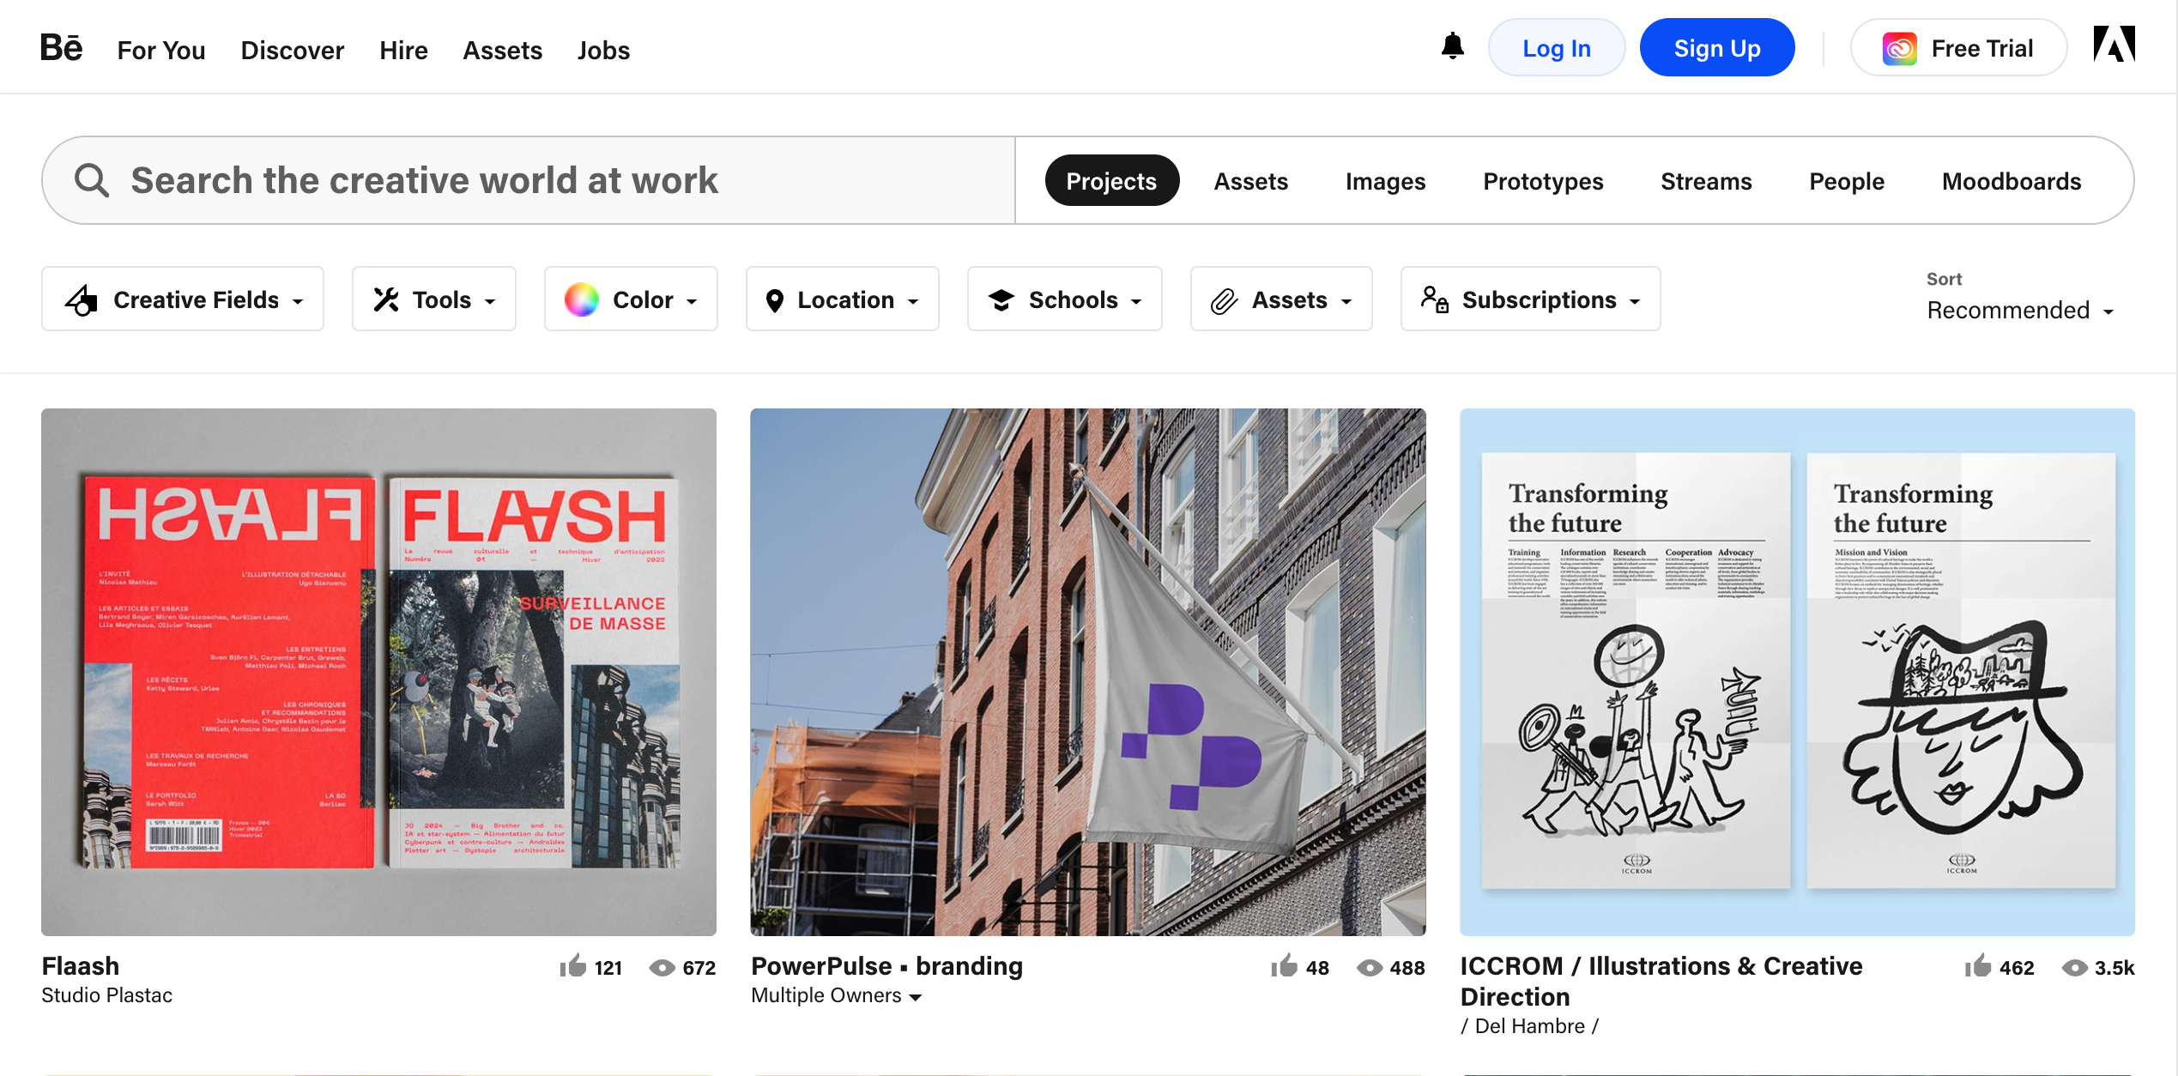Click the Log In button

click(x=1557, y=48)
